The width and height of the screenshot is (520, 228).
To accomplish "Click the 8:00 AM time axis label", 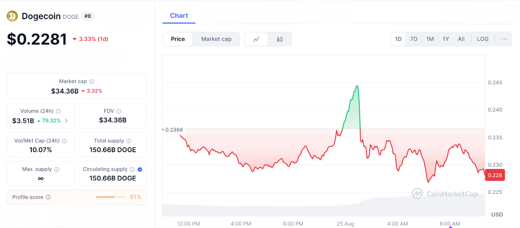I will click(449, 224).
